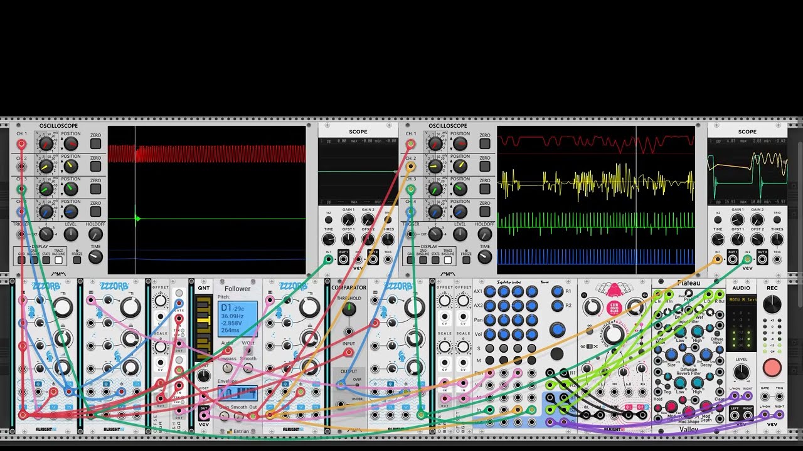The height and width of the screenshot is (451, 803).
Task: Click OFST 1 knob on left VCV Scope
Action: point(348,239)
